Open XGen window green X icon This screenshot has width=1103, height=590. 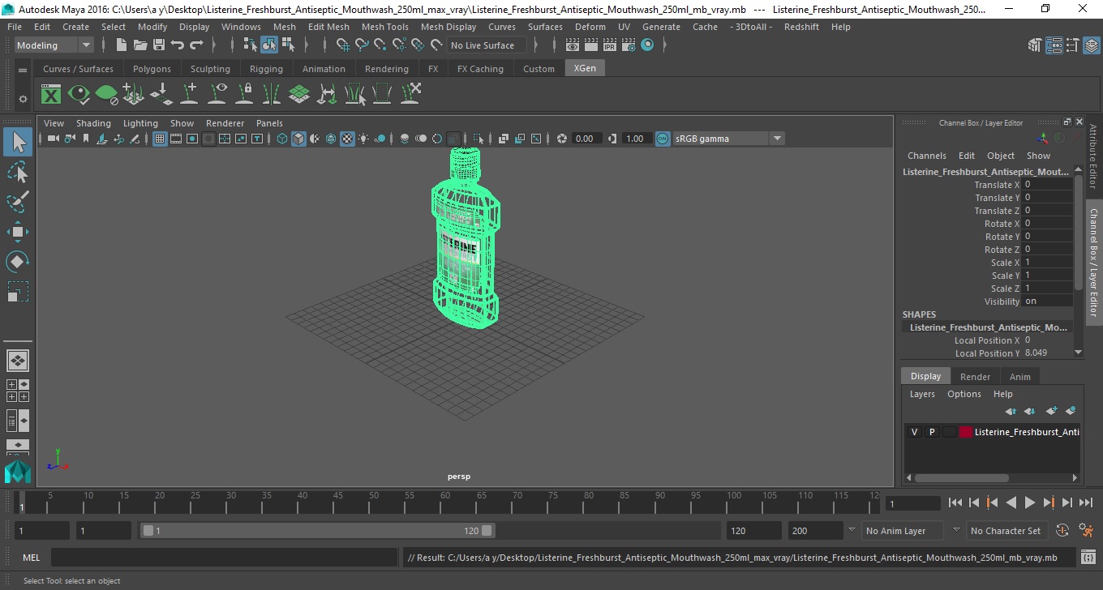click(51, 95)
